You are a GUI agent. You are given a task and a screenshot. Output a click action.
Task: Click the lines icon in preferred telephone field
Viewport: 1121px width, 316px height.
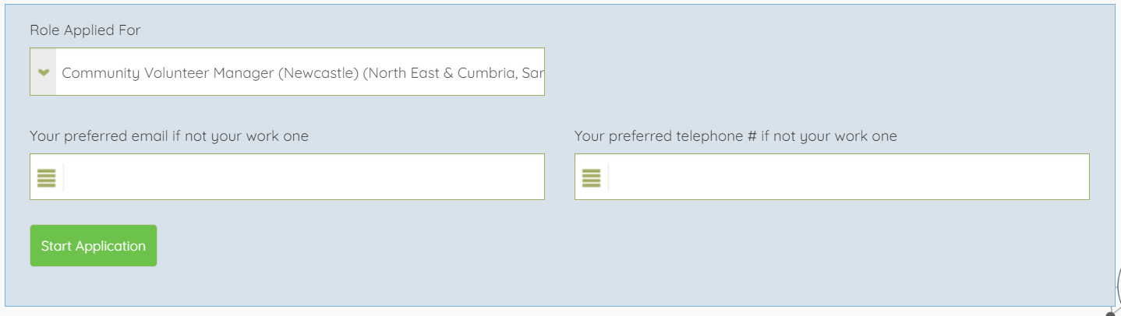click(x=592, y=177)
